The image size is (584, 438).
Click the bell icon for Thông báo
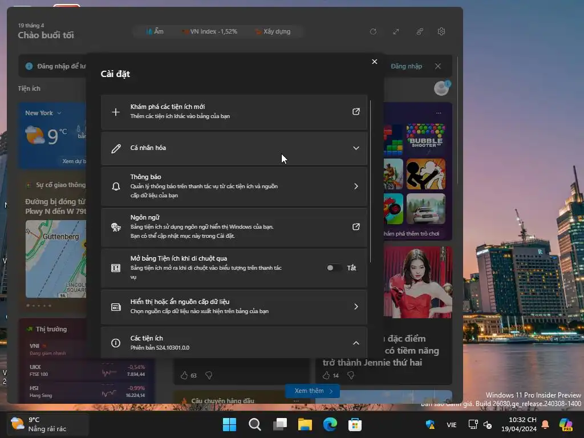coord(116,186)
